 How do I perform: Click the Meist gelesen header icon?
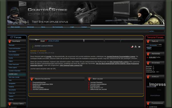click(x=90, y=79)
